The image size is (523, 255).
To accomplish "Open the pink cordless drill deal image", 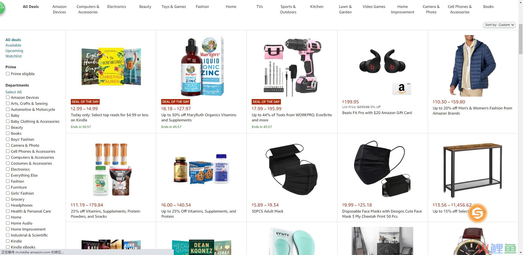I will [292, 67].
